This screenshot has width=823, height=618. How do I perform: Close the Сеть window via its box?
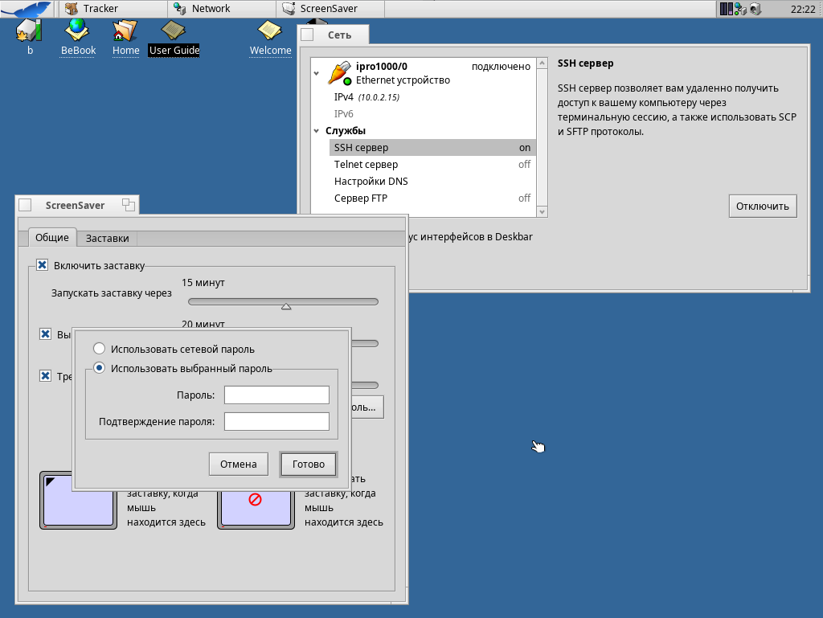coord(307,35)
